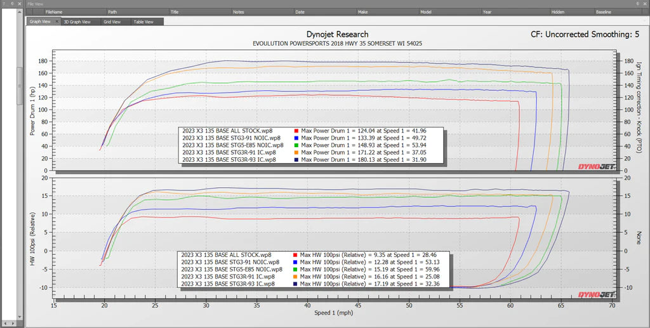Click the orange swatch for STG3R-91 IC power
Image resolution: width=650 pixels, height=328 pixels.
click(296, 153)
